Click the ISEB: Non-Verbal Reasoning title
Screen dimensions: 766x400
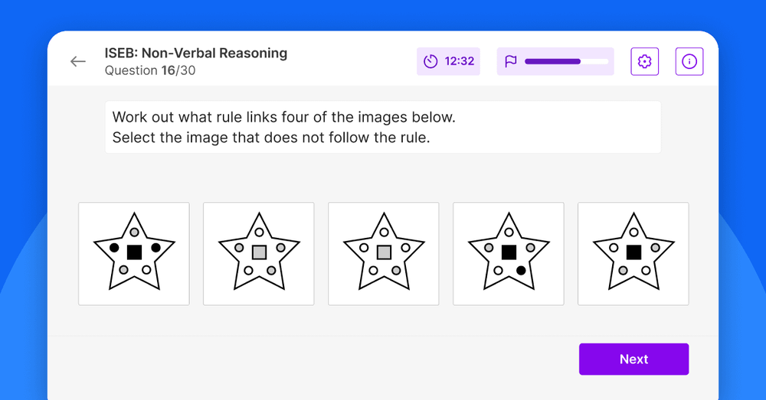[196, 54]
